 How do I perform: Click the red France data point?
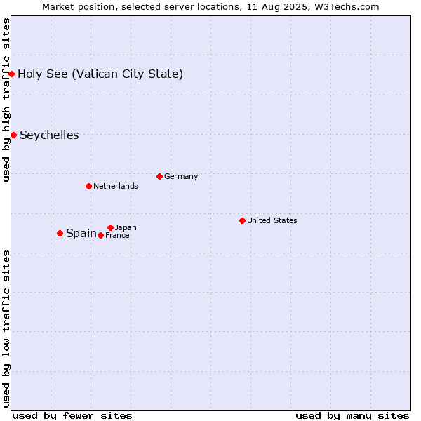point(100,236)
